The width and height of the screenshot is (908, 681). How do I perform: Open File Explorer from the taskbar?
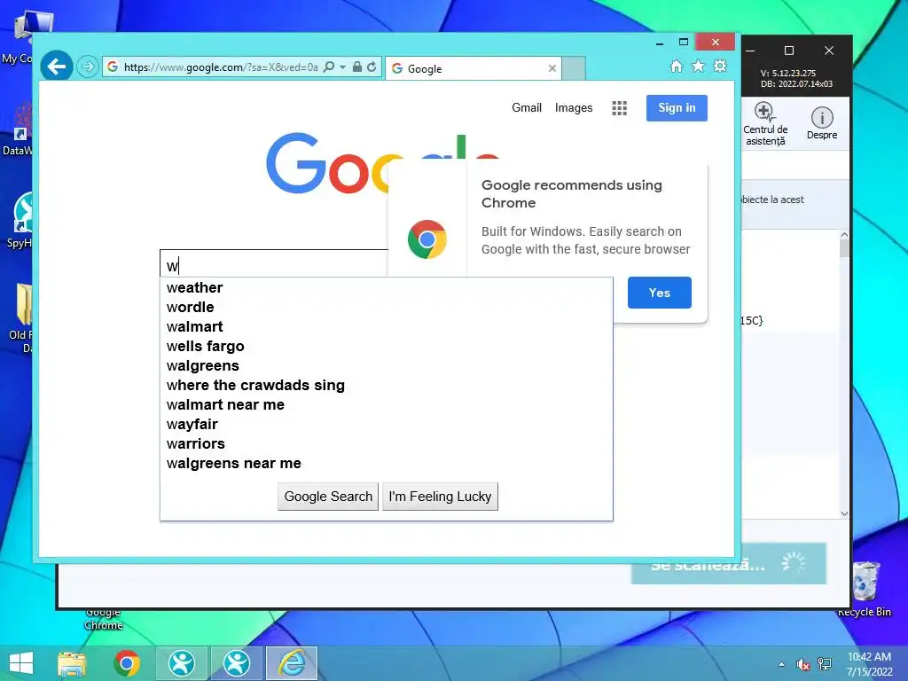coord(71,663)
